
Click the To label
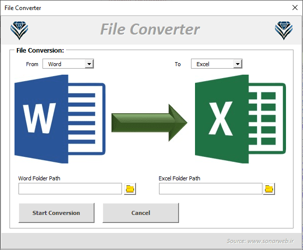tap(177, 64)
